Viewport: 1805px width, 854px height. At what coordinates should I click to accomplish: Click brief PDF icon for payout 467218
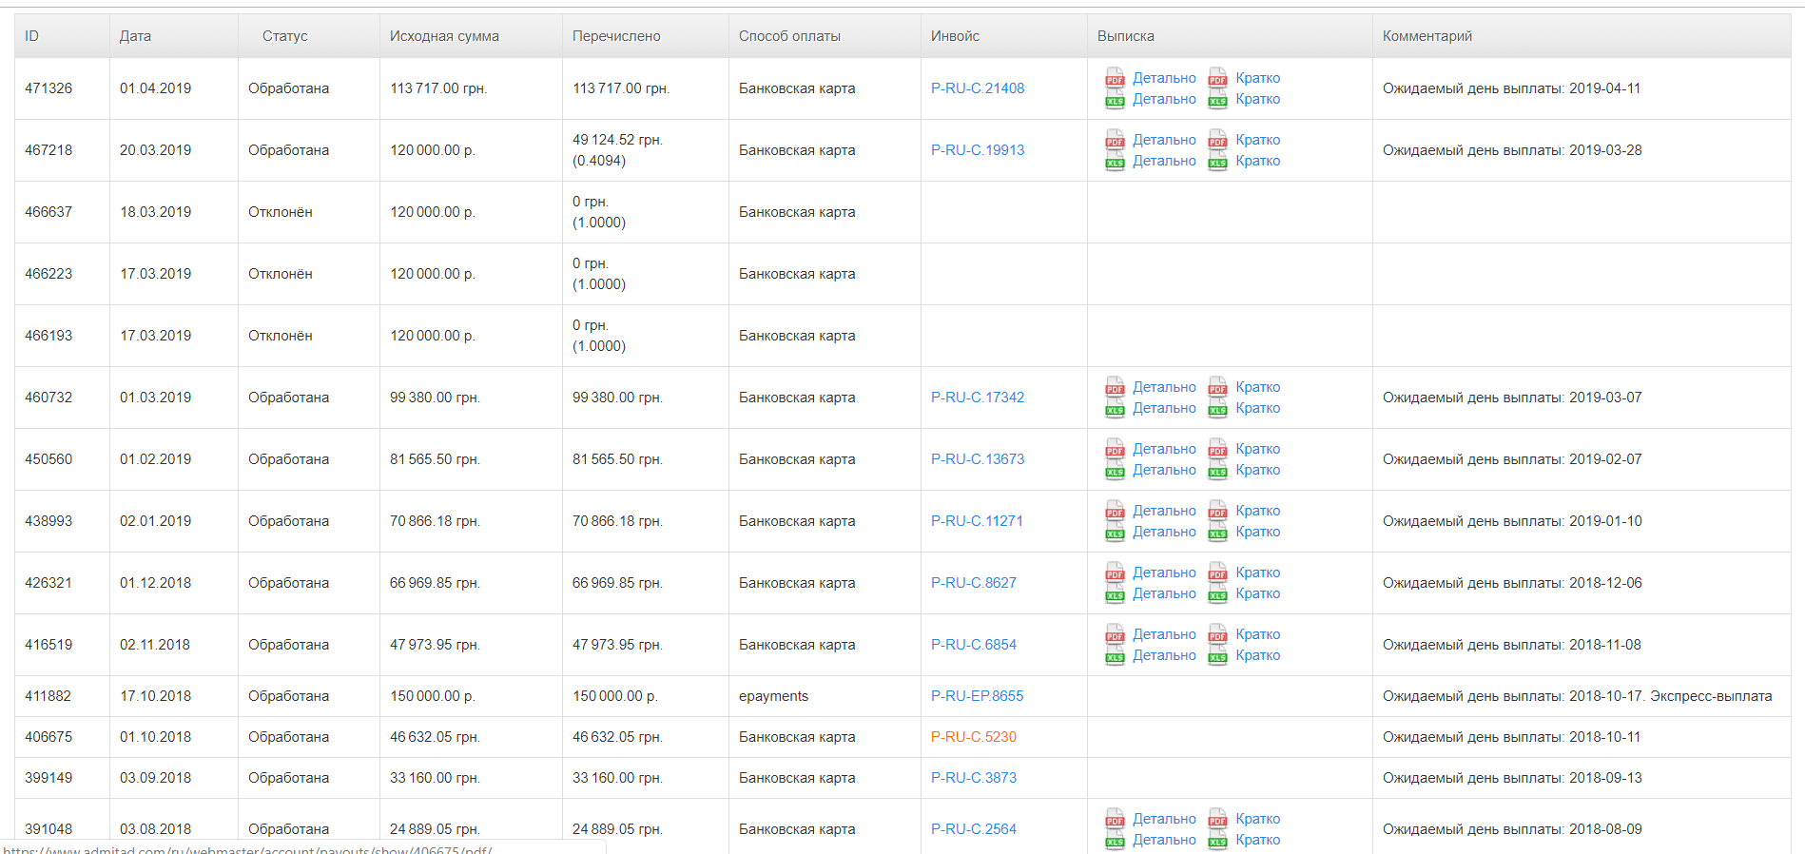(1217, 141)
